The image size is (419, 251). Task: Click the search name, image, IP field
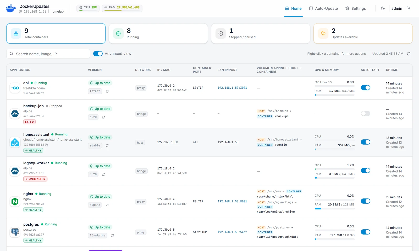point(48,54)
